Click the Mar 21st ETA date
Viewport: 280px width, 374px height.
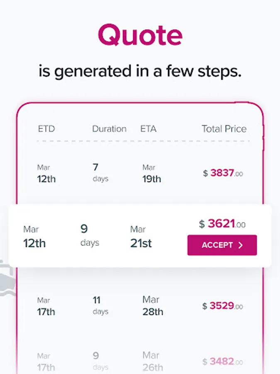[x=141, y=236]
